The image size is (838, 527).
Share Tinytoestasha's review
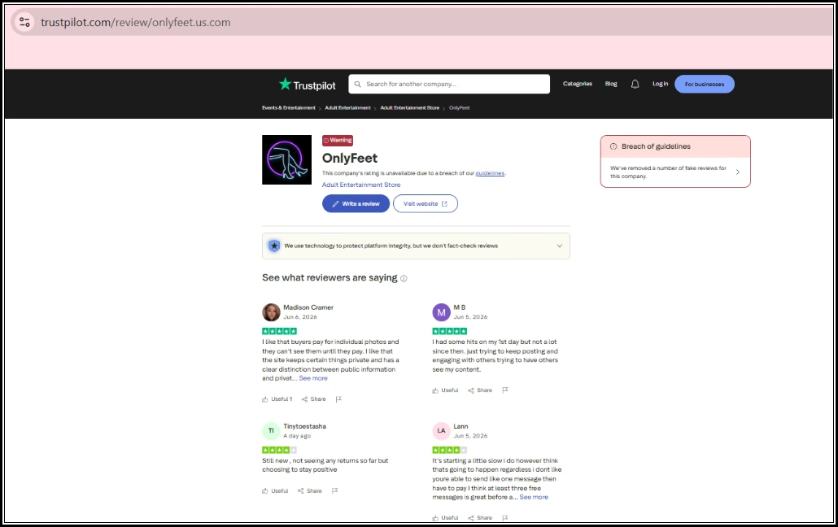pyautogui.click(x=310, y=491)
